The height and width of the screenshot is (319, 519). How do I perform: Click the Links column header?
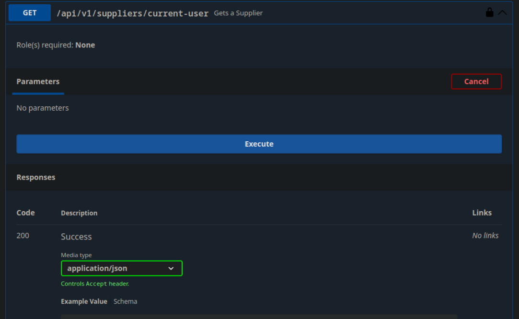(x=482, y=213)
